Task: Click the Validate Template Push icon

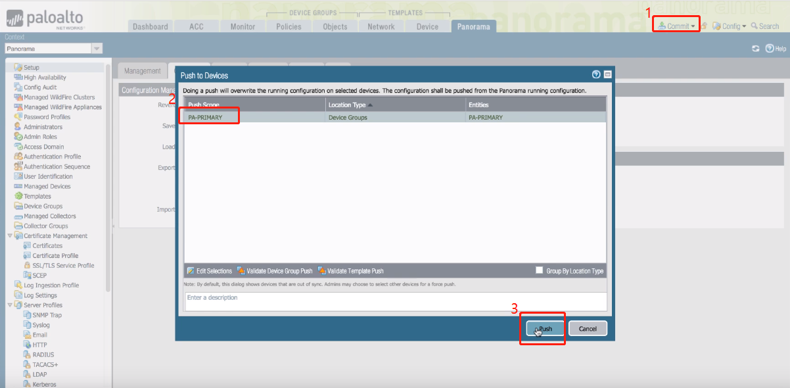Action: [x=321, y=271]
